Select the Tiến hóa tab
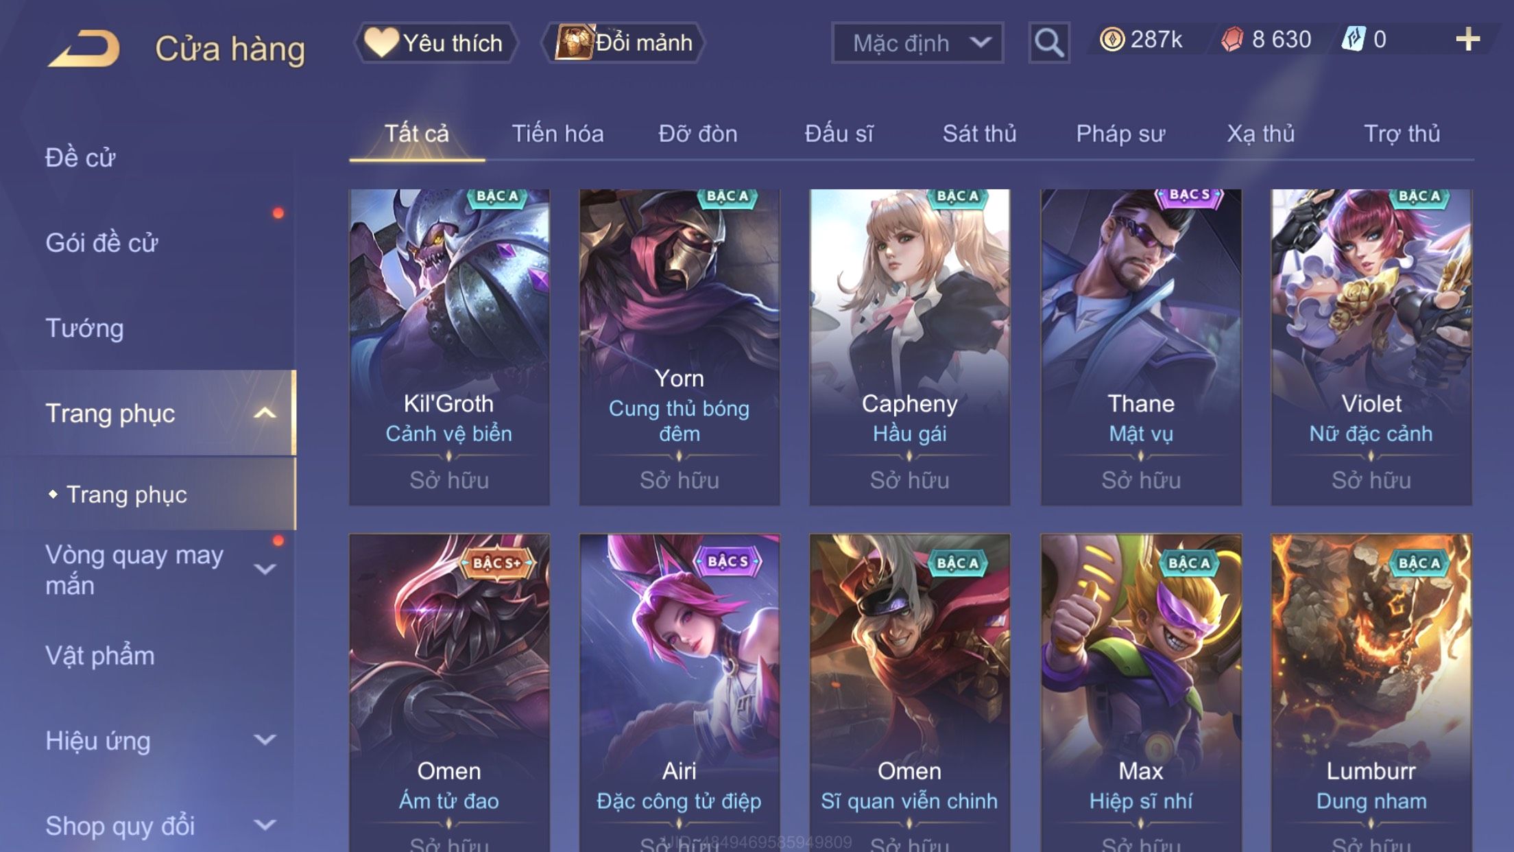This screenshot has width=1514, height=852. [557, 133]
